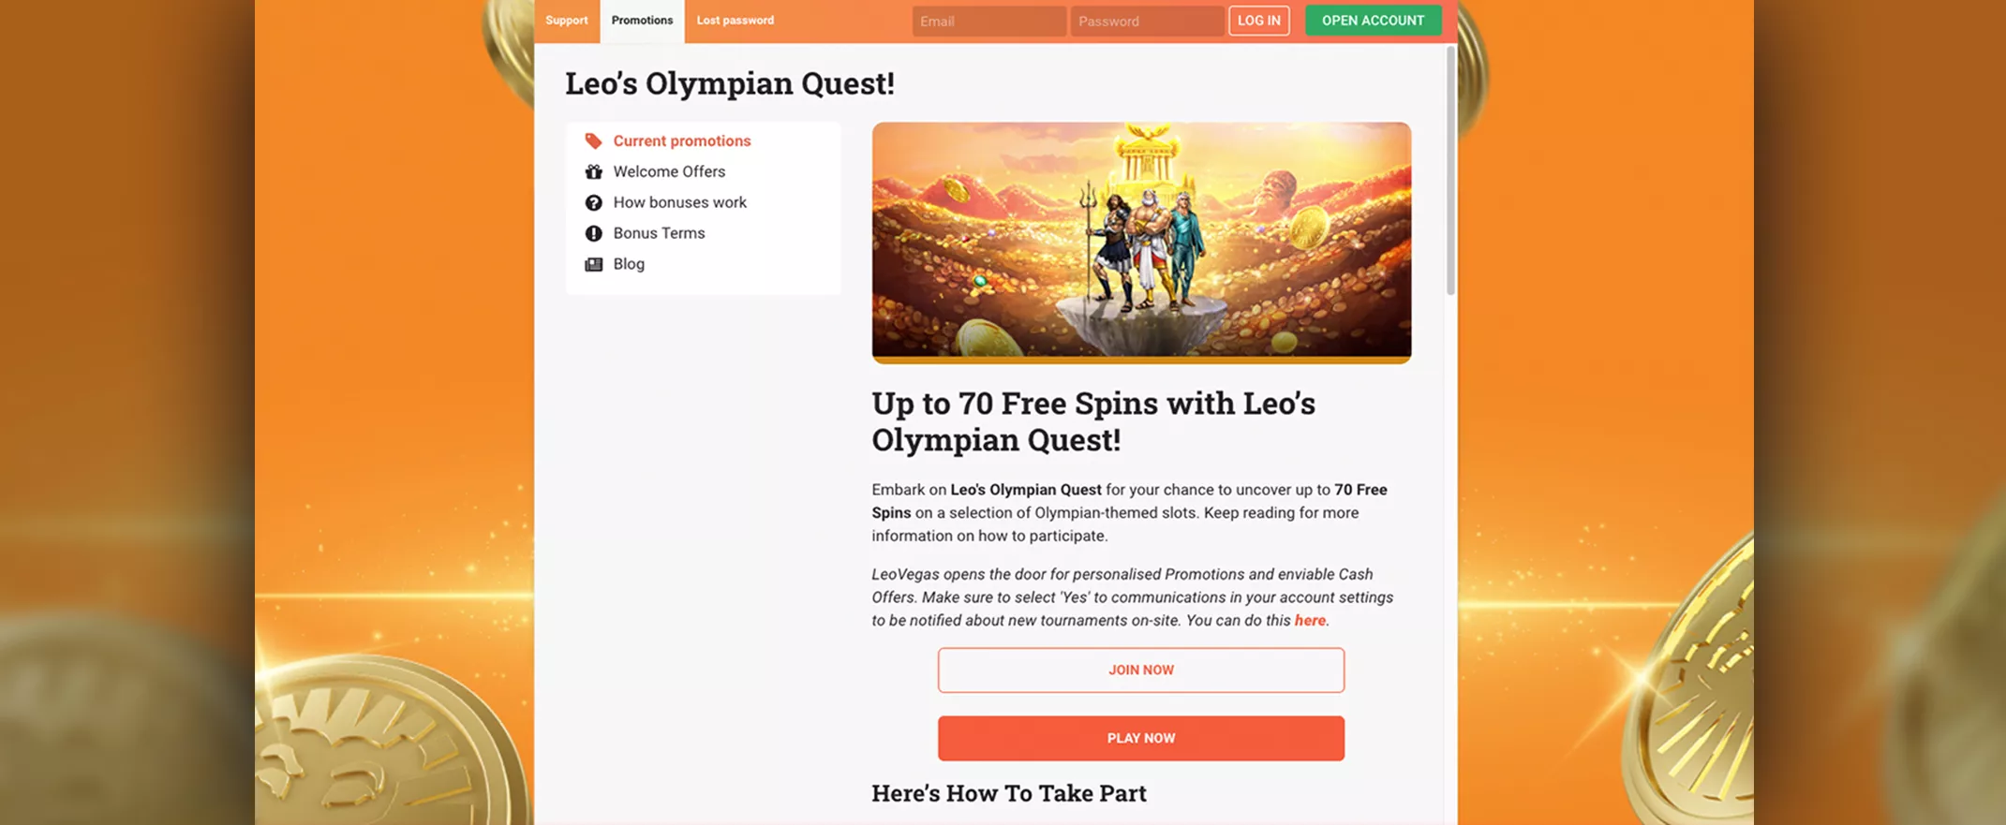Open the How bonuses work page
The height and width of the screenshot is (825, 2006).
coord(679,202)
